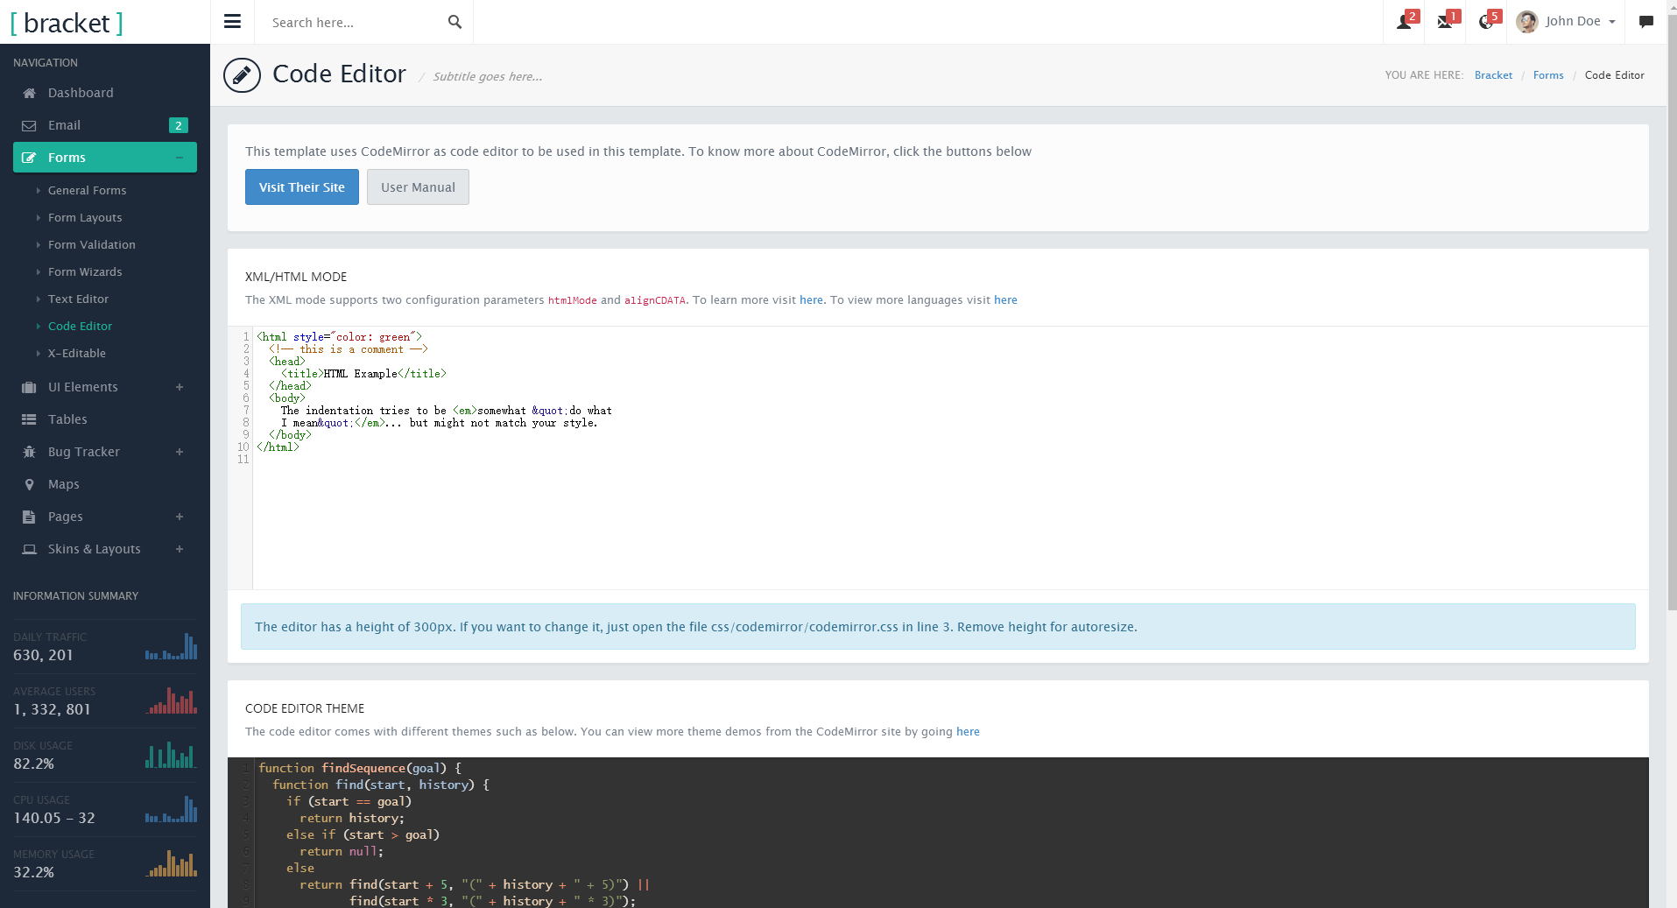Click the bracket logo
Screen dimensions: 1677x908
[x=67, y=23]
